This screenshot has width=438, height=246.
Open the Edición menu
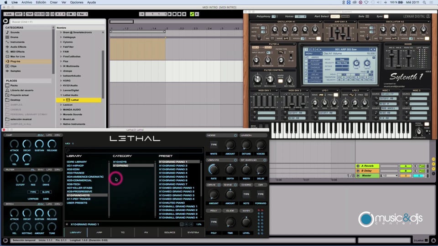[41, 2]
